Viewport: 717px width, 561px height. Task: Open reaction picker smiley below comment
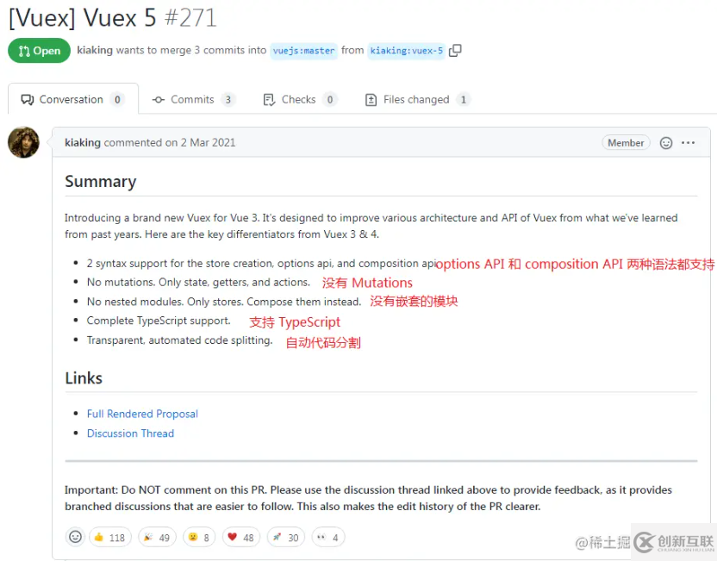[x=75, y=537]
